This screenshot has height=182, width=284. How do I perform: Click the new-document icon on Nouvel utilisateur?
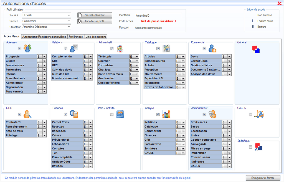[80, 15]
